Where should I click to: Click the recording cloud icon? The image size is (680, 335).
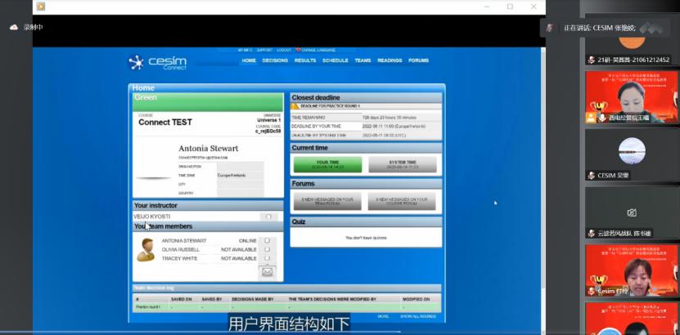click(x=13, y=27)
